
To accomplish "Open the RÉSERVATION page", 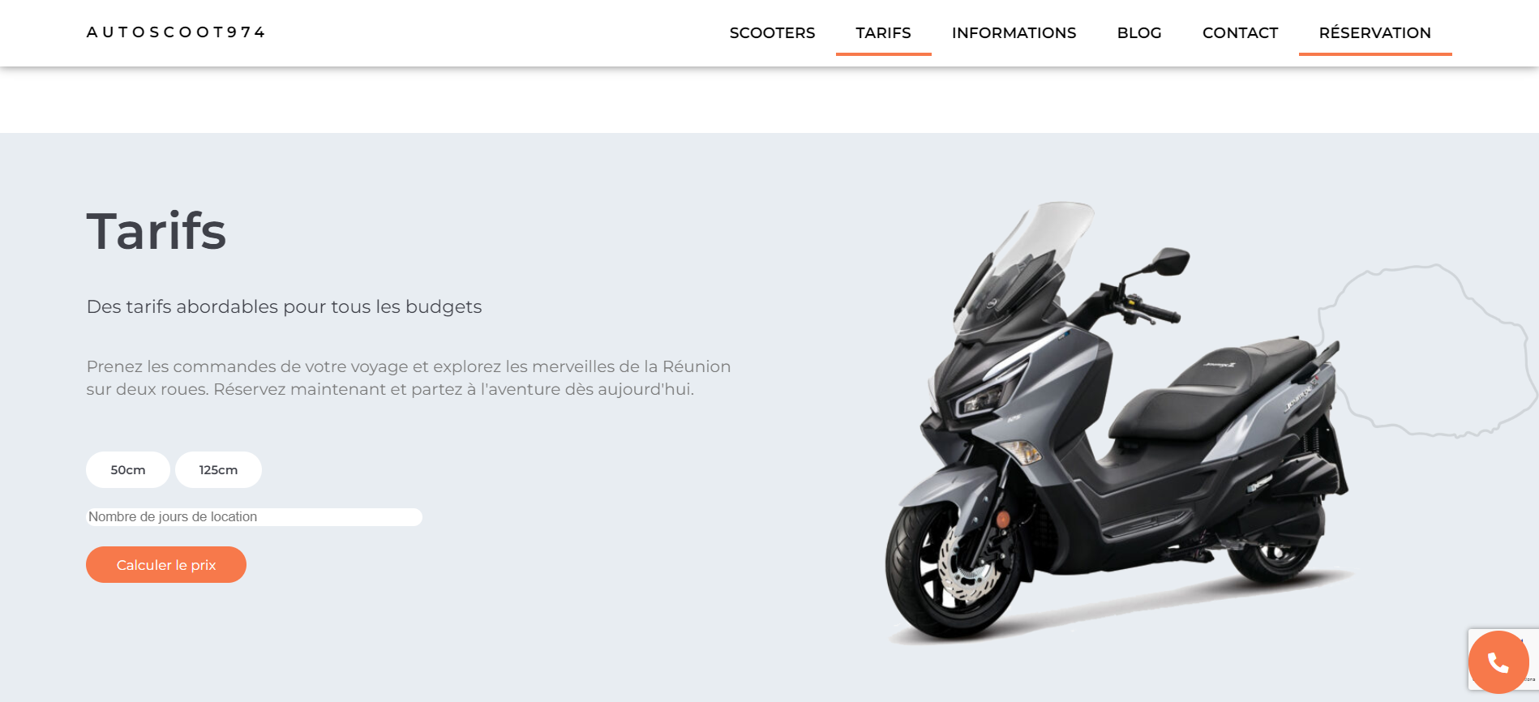I will point(1374,33).
